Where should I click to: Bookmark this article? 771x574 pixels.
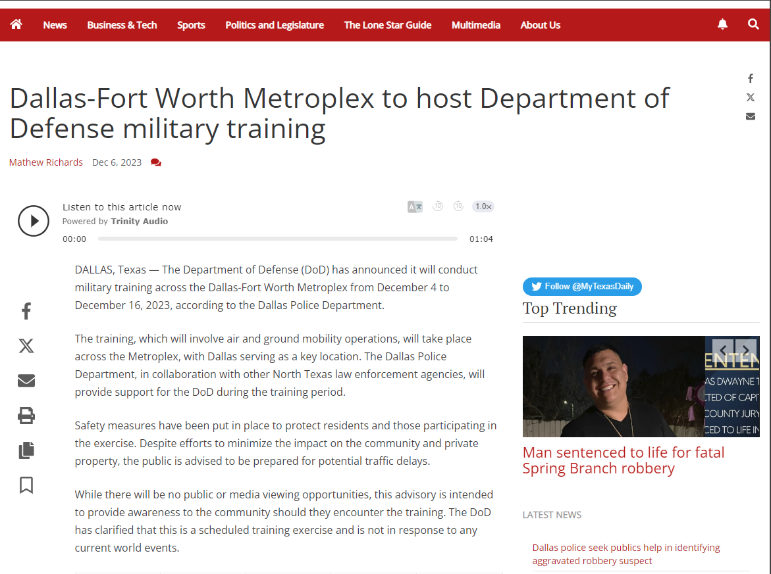(26, 485)
